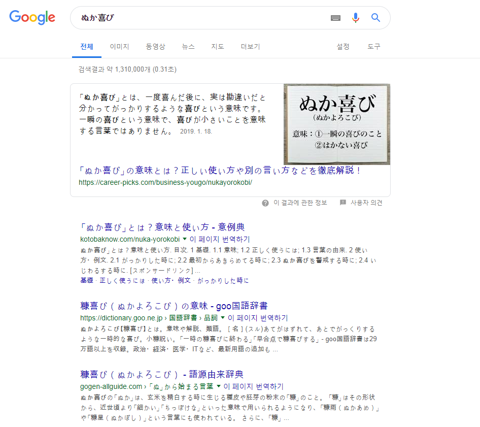Click the feedback flag icon beside 사용자 의견
The width and height of the screenshot is (480, 427).
[343, 203]
